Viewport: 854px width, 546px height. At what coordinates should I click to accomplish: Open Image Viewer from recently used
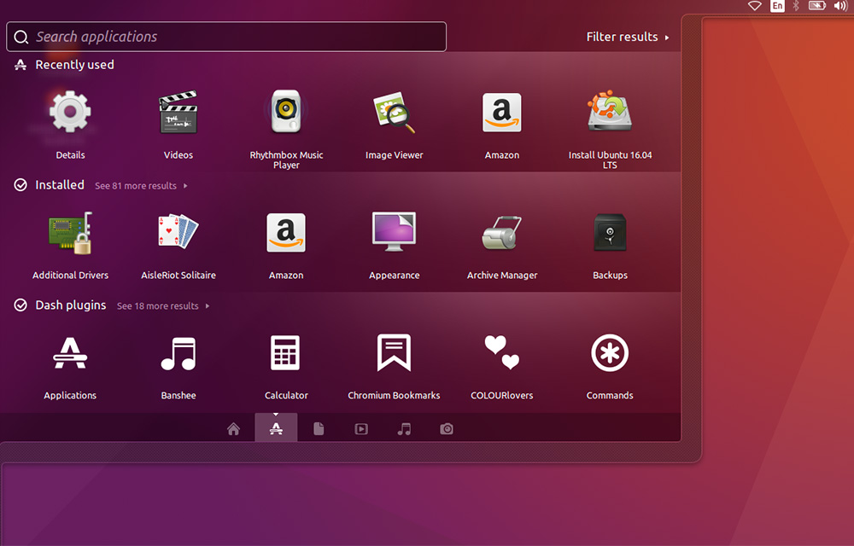tap(394, 113)
